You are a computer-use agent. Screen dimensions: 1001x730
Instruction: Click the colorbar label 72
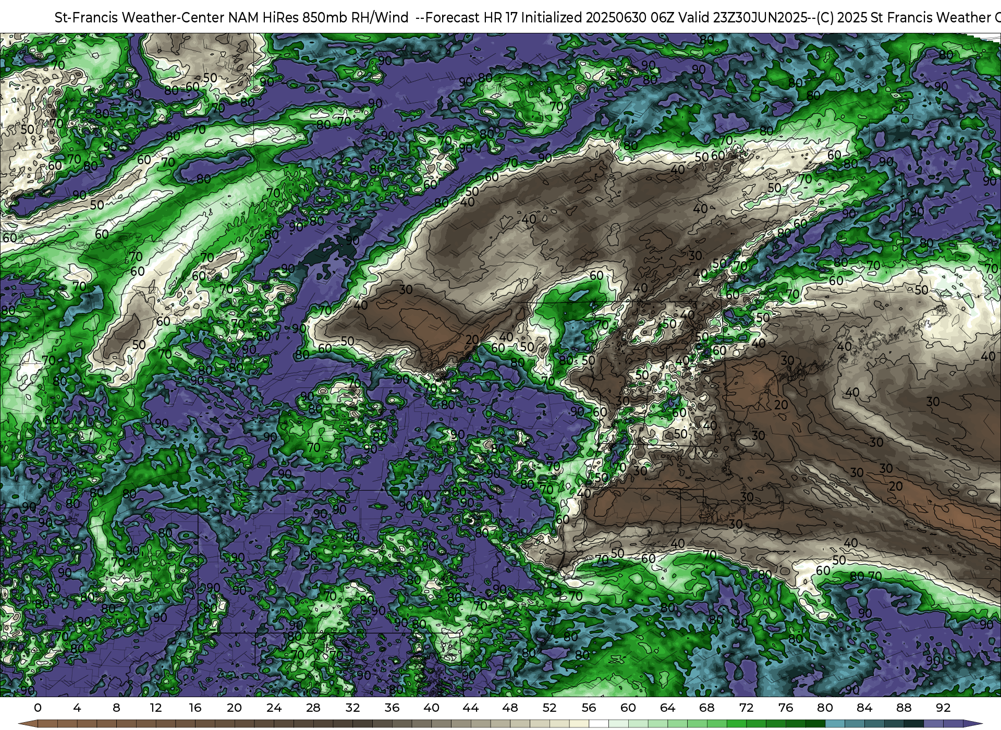coord(746,708)
